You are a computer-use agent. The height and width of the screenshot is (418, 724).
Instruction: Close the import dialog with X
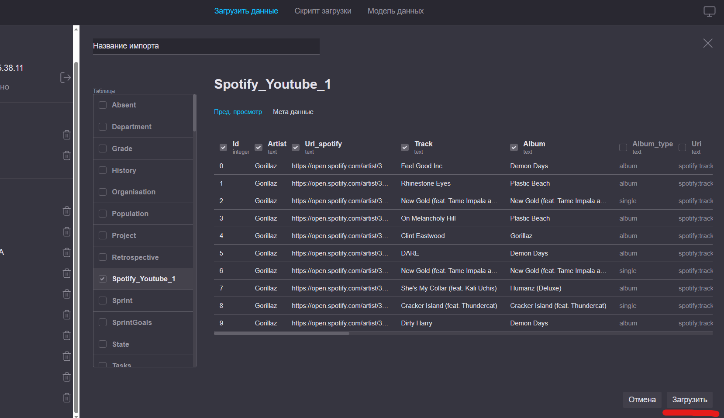pyautogui.click(x=708, y=43)
